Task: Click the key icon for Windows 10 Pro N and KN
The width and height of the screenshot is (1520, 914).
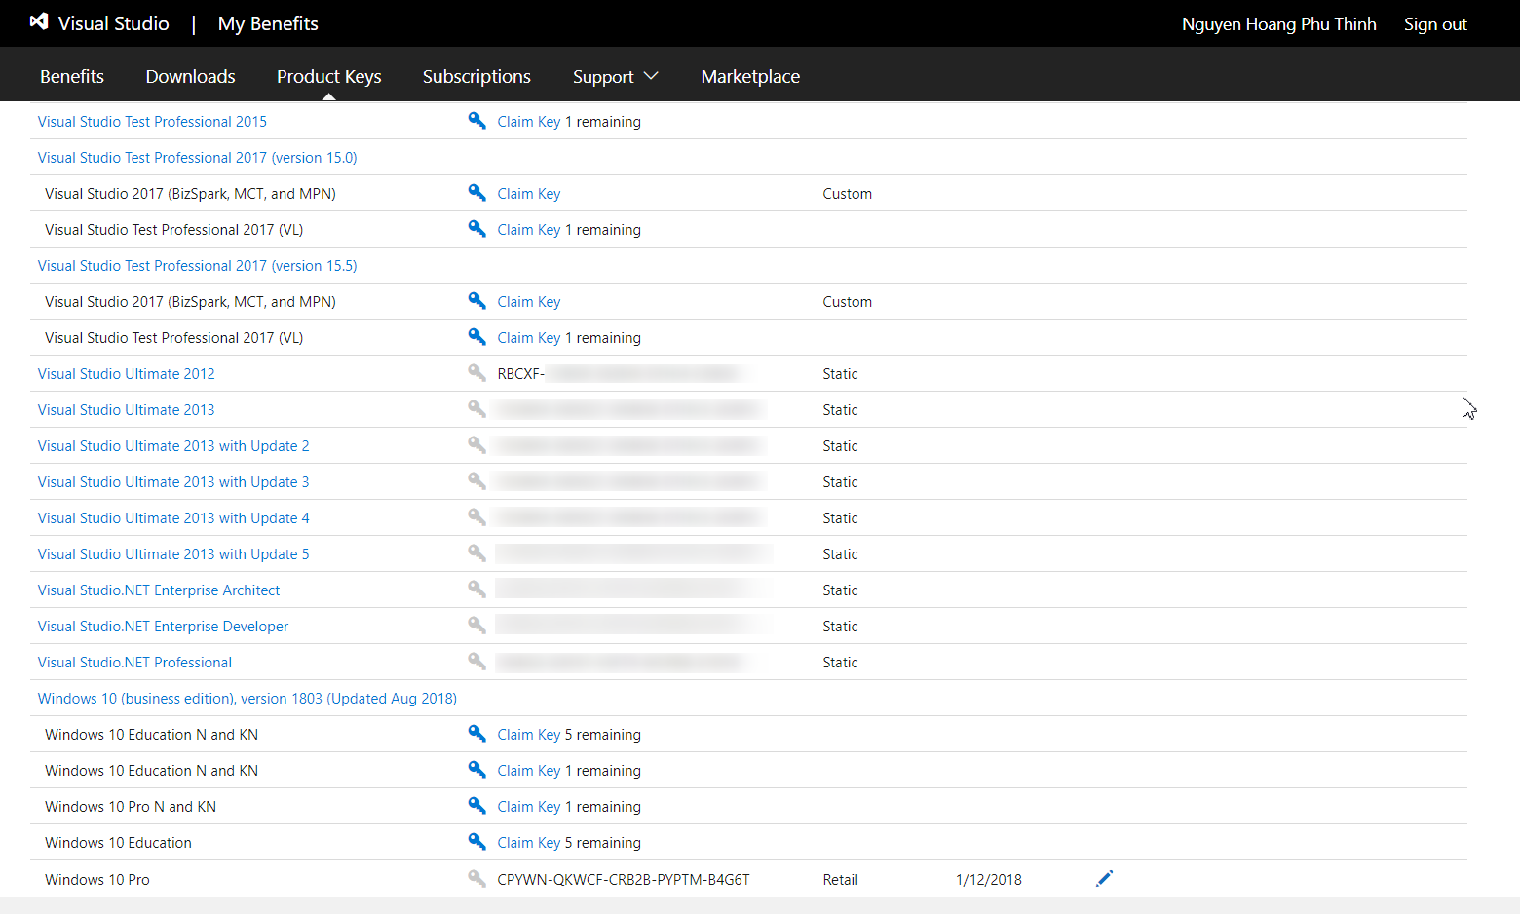Action: coord(476,806)
